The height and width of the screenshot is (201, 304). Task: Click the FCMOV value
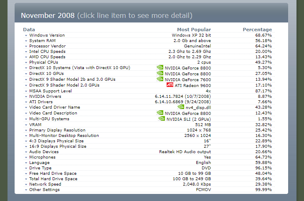pyautogui.click(x=203, y=190)
